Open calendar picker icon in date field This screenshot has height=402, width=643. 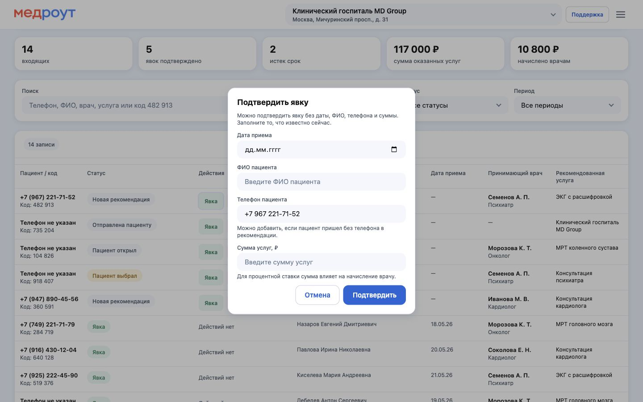click(x=394, y=149)
